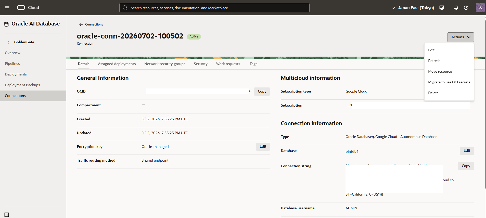Open the pintdb1 database link
The image size is (486, 218).
click(352, 151)
